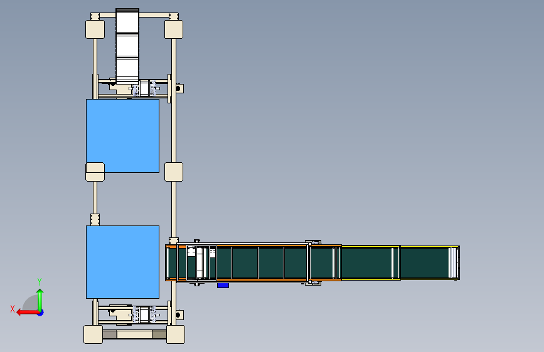544x352 pixels.
Task: Select the white segmented chute at the frame top
Action: point(127,46)
